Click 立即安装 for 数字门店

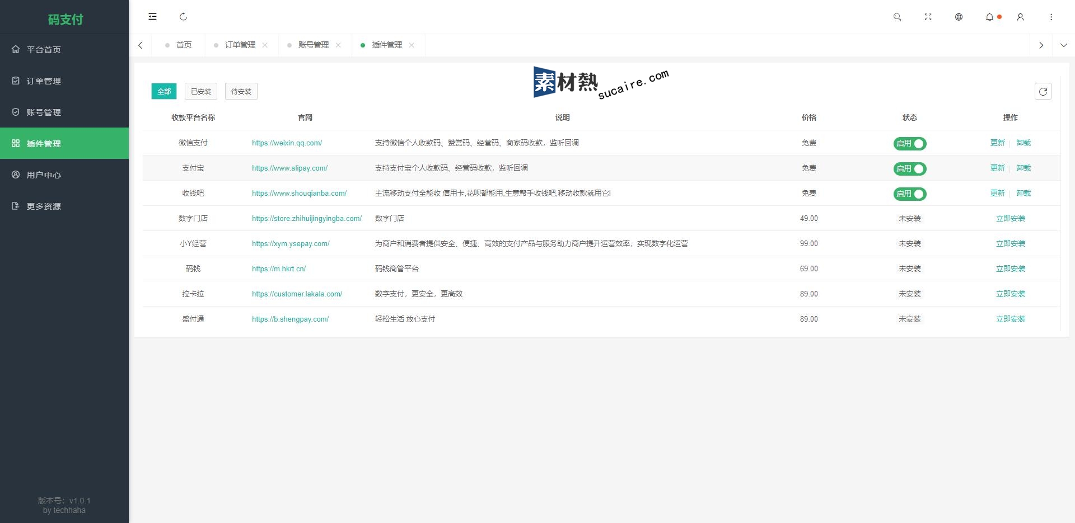pos(1011,218)
